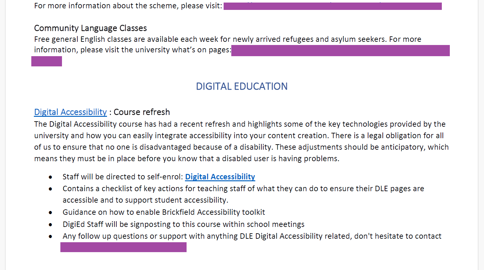This screenshot has width=484, height=270.
Task: Follow the bold Digital Accessibility self-enrol link
Action: click(x=220, y=177)
